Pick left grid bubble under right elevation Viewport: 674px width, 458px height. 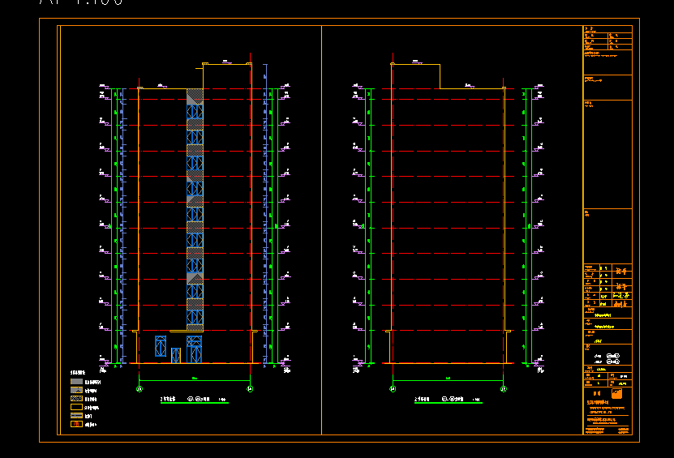pyautogui.click(x=393, y=389)
